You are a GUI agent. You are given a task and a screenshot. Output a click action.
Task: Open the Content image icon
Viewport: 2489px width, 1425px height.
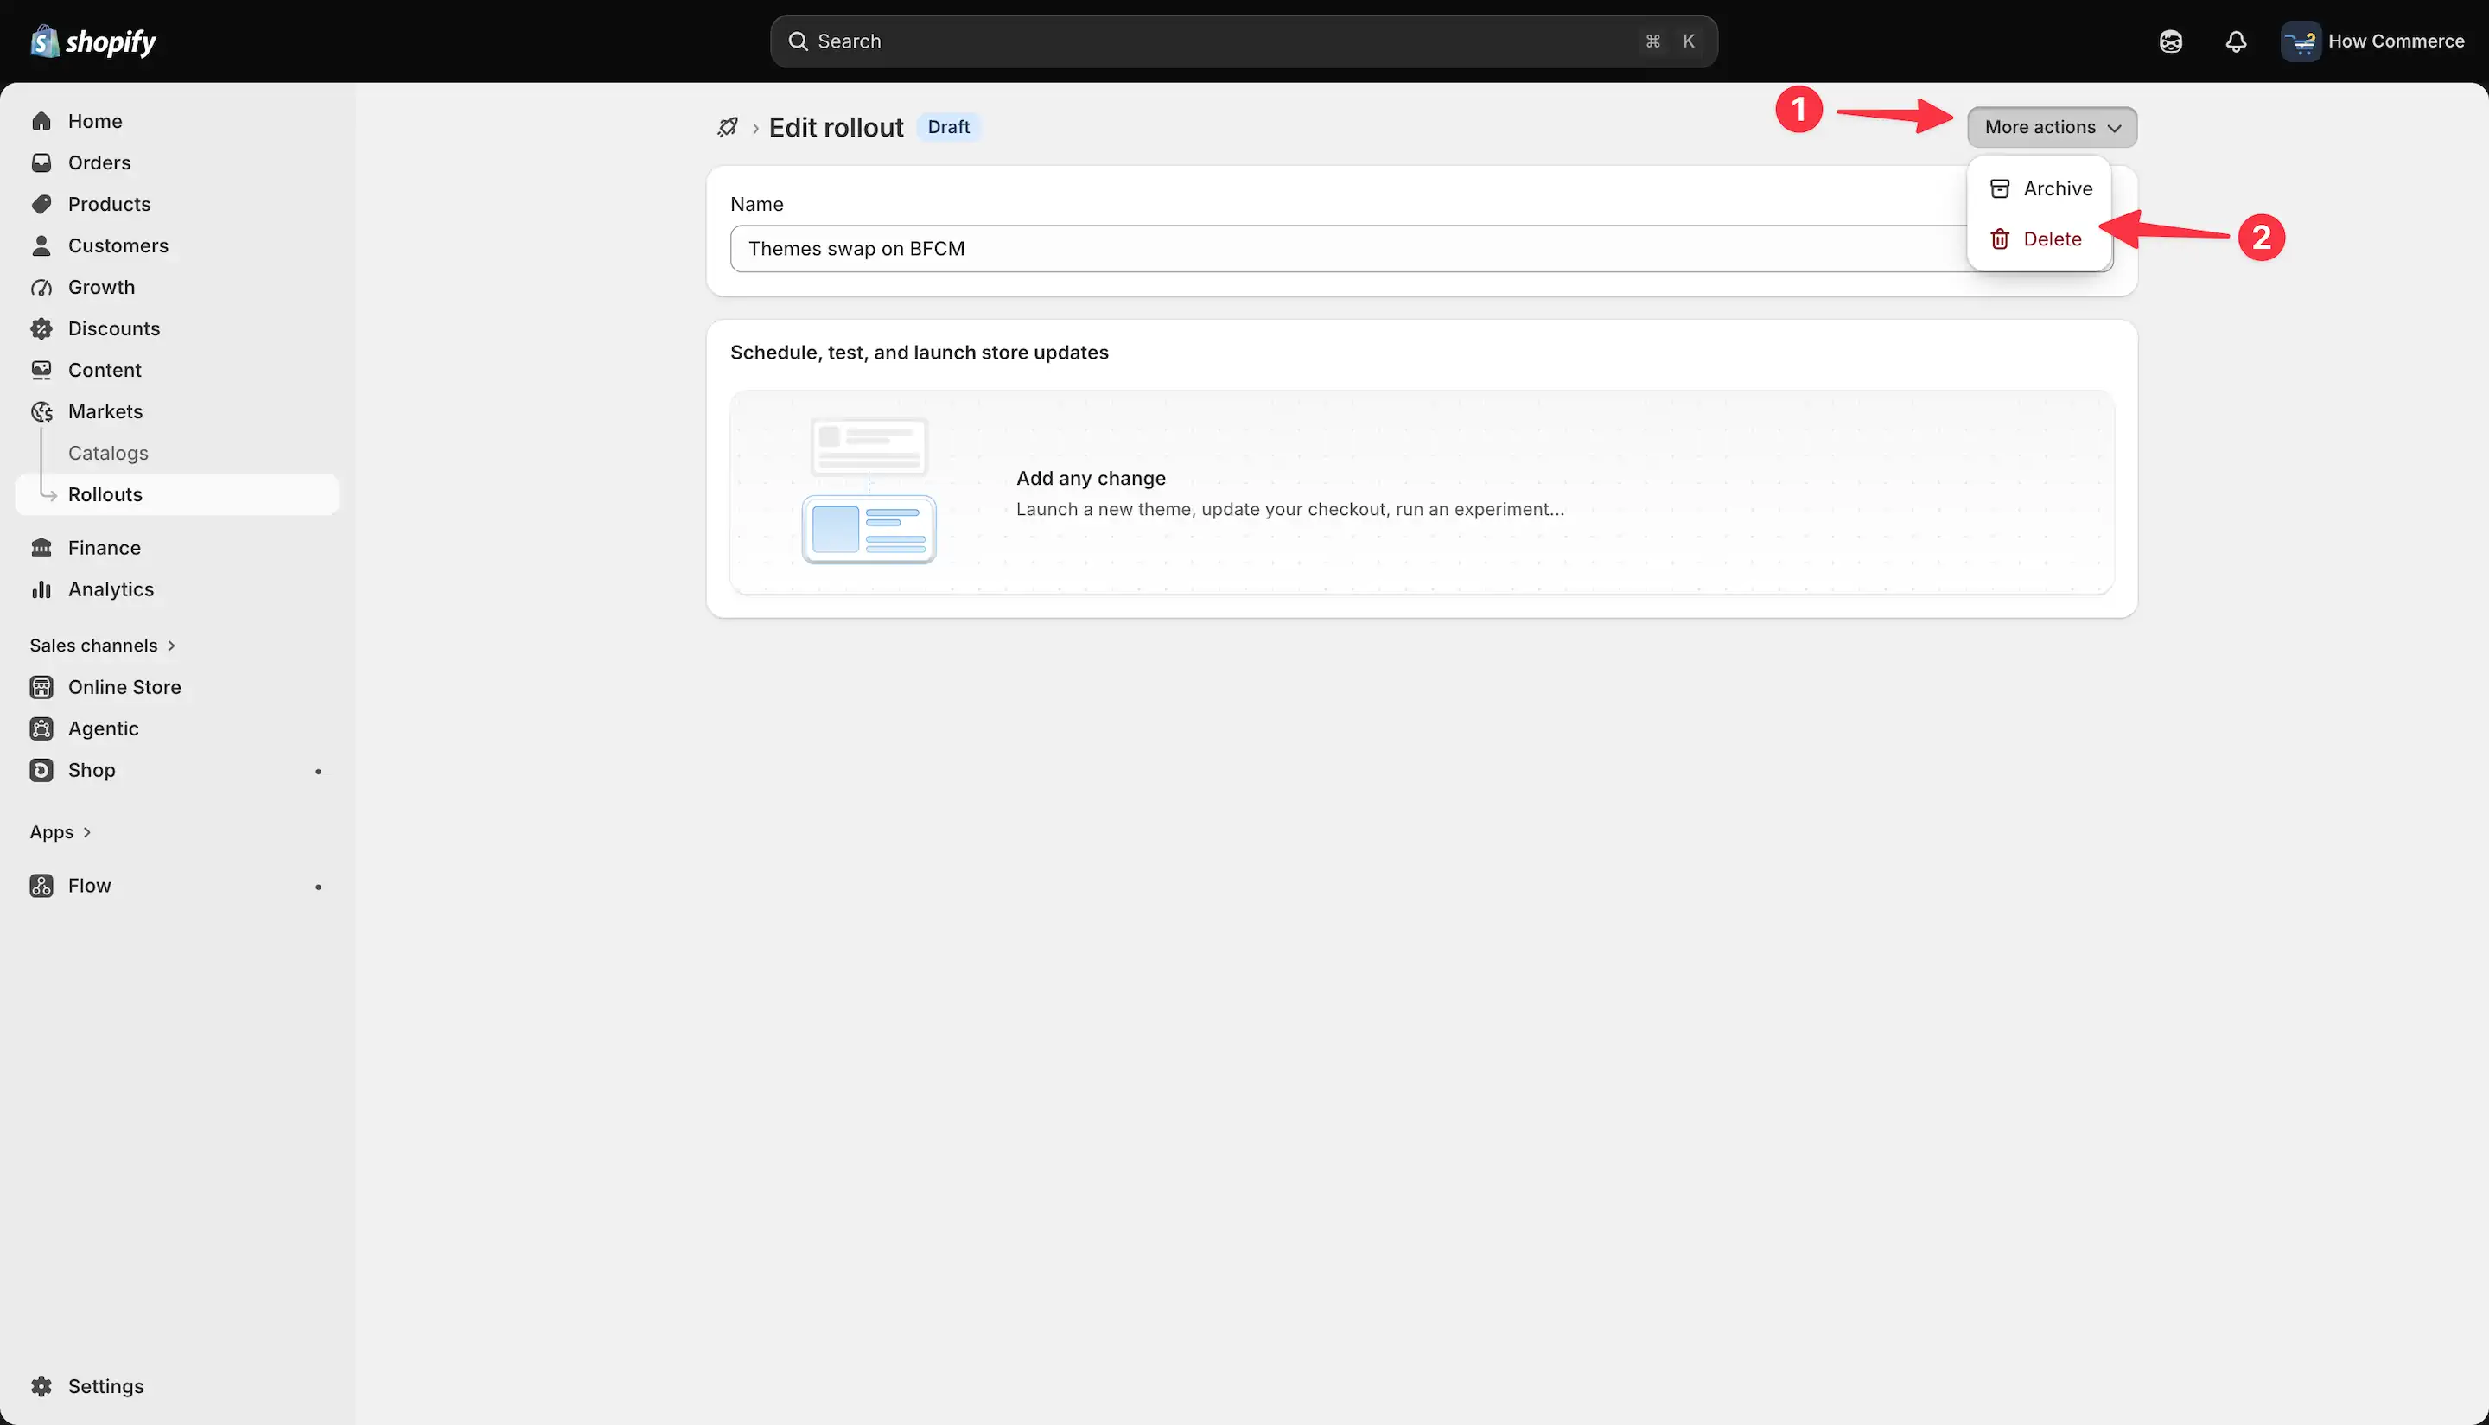(41, 370)
